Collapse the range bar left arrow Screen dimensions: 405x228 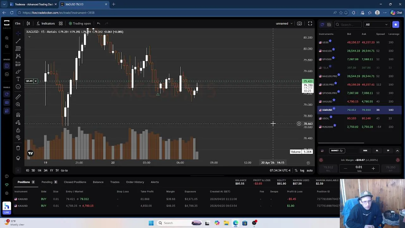(18, 170)
